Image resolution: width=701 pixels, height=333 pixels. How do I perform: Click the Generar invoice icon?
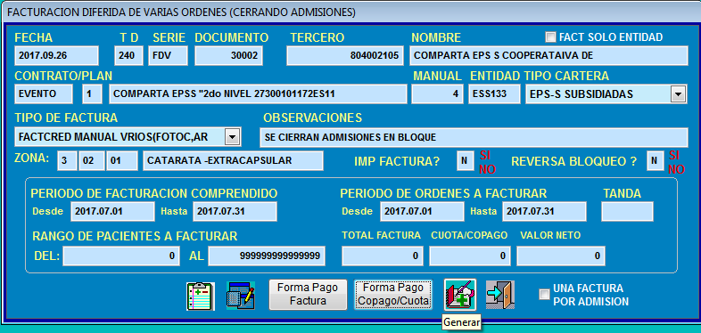pyautogui.click(x=460, y=295)
